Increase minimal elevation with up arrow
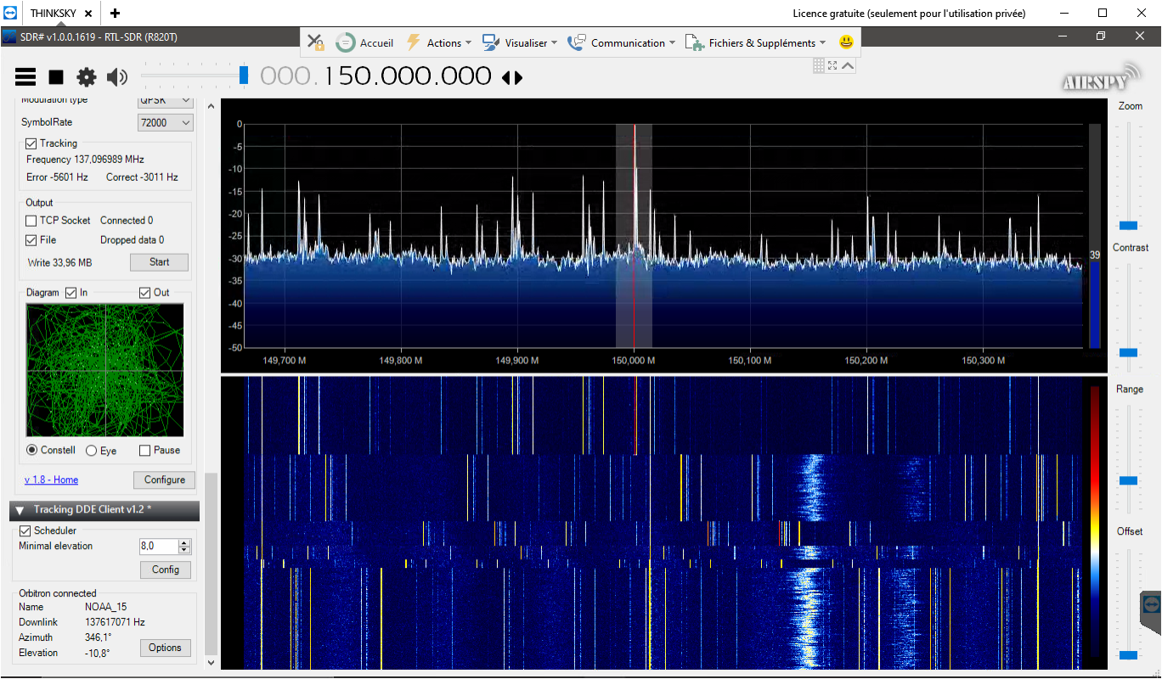This screenshot has width=1162, height=679. click(x=184, y=543)
